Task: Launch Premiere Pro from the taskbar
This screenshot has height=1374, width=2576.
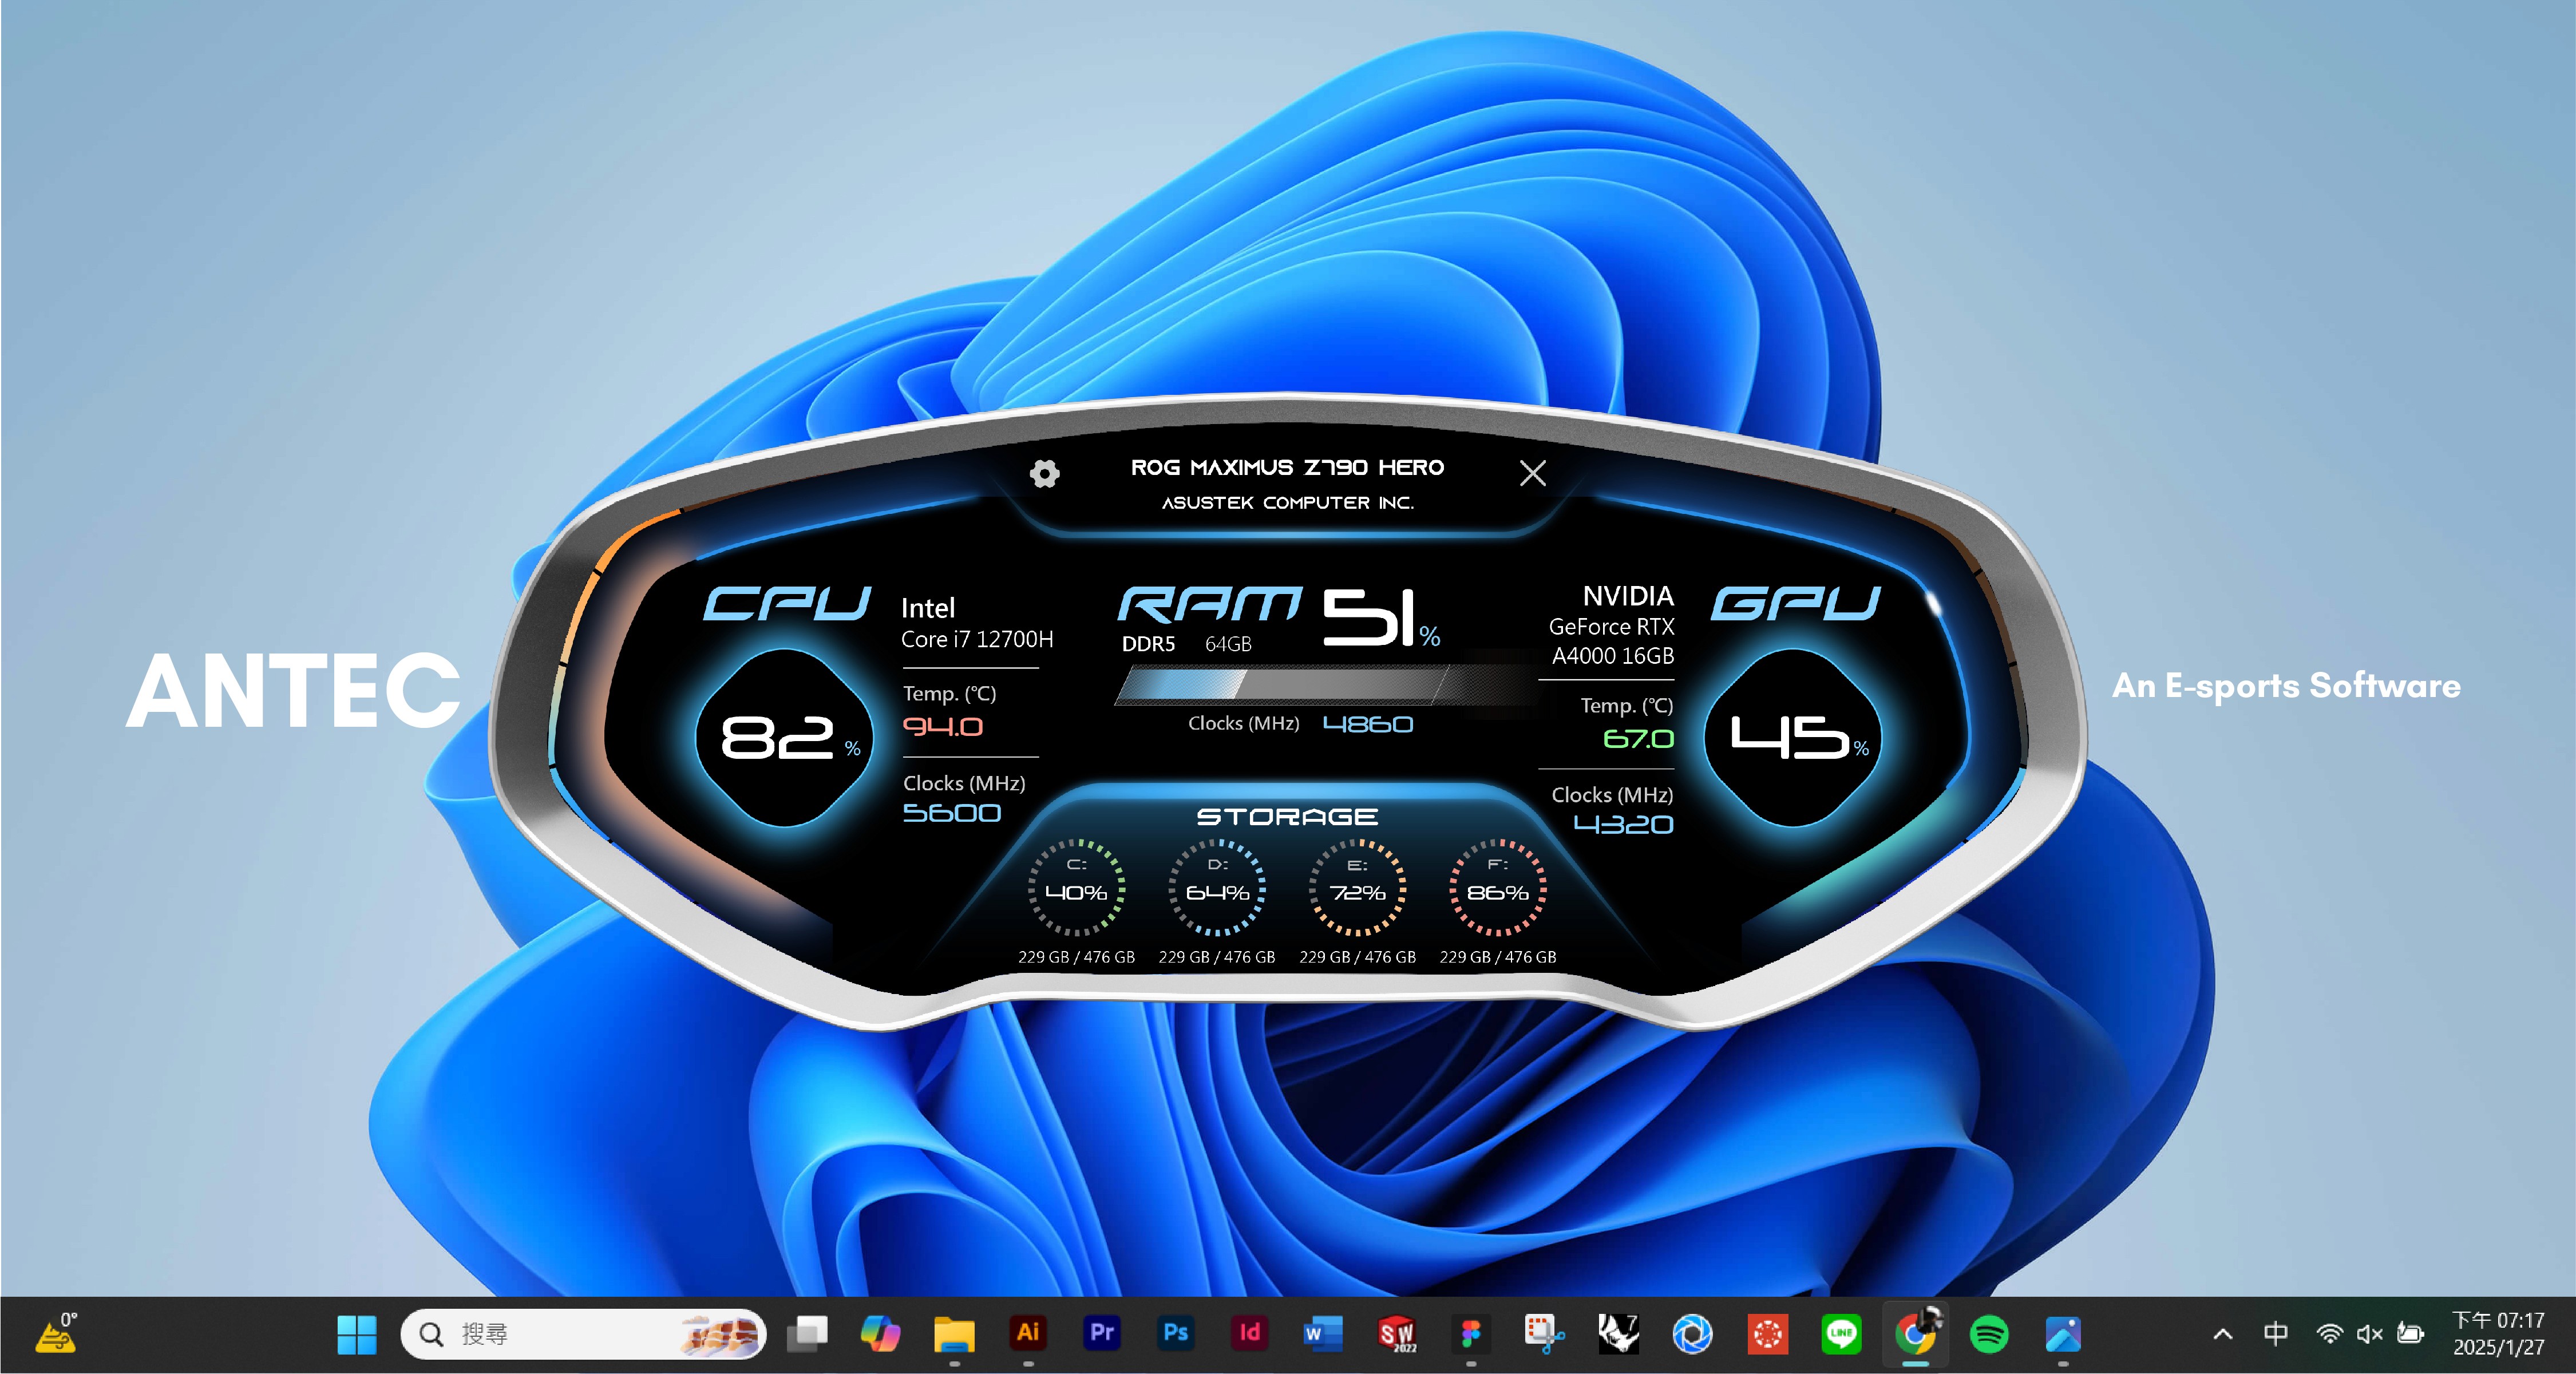Action: pos(1102,1333)
